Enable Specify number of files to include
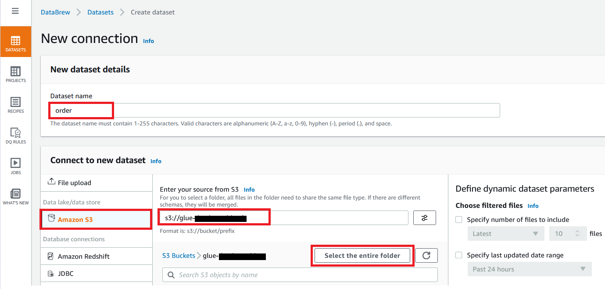Viewport: 605px width, 289px height. pos(459,220)
